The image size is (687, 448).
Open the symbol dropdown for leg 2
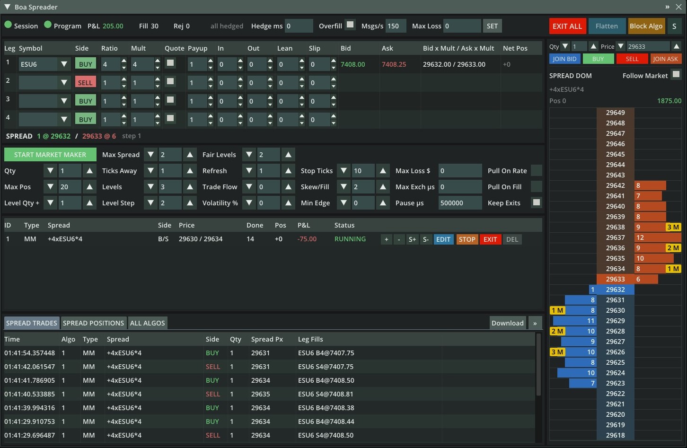[x=64, y=83]
